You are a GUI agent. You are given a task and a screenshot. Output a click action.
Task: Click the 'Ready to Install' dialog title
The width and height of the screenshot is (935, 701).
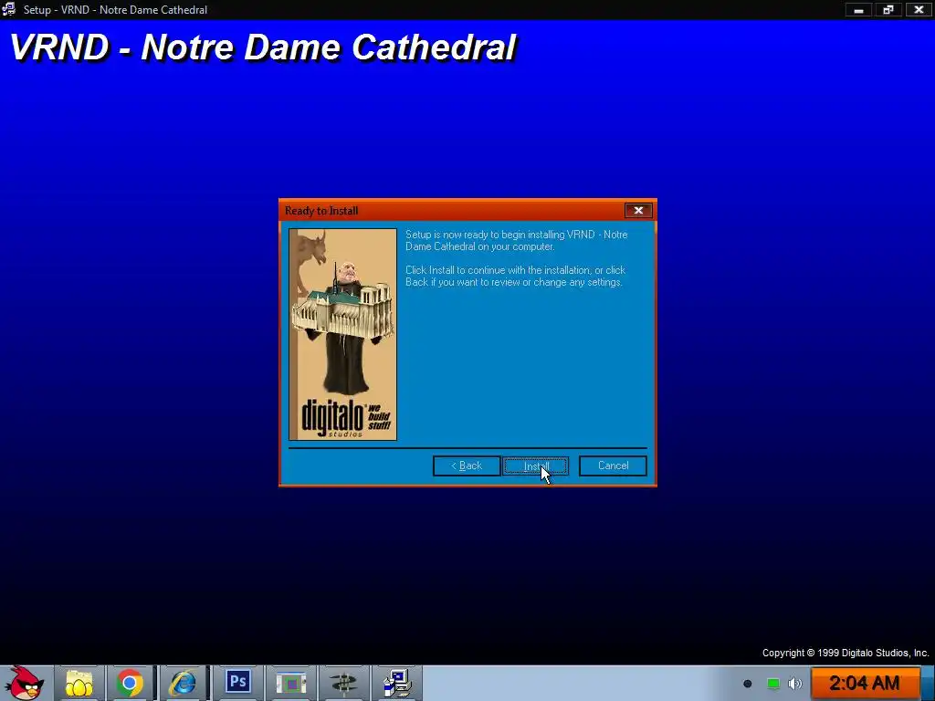[321, 211]
